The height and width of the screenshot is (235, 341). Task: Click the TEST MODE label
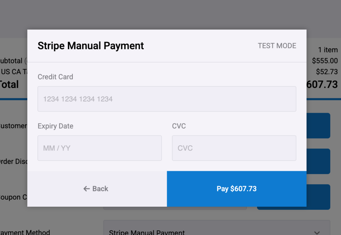pos(277,46)
